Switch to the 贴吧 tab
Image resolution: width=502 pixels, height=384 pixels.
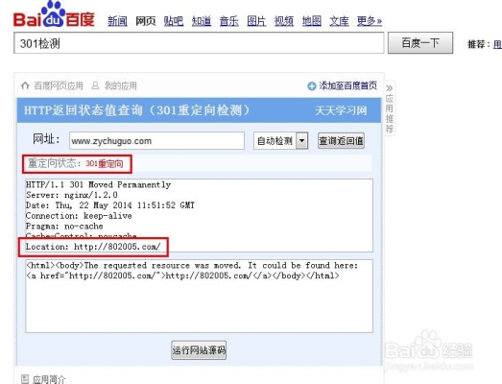173,21
